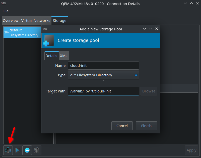Click the Target Path input field
The height and width of the screenshot is (158, 201).
pos(103,91)
